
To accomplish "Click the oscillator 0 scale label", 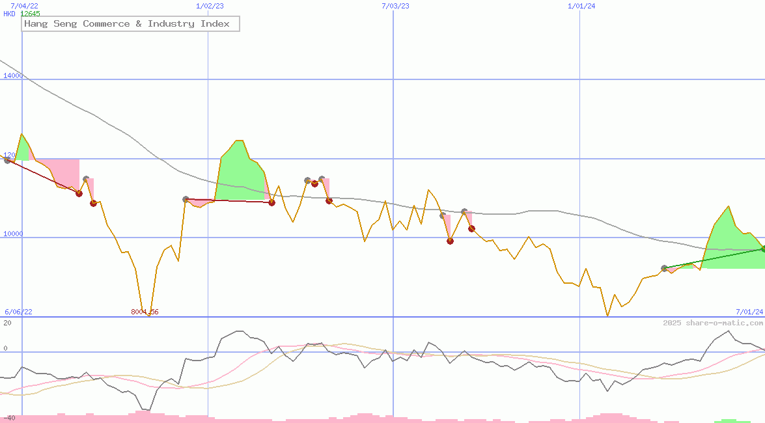I will 5,348.
